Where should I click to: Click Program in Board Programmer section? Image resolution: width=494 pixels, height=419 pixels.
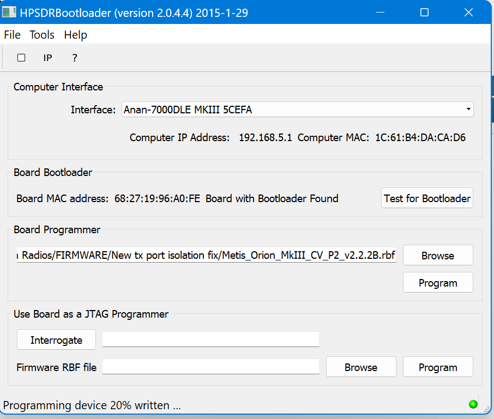pos(438,283)
